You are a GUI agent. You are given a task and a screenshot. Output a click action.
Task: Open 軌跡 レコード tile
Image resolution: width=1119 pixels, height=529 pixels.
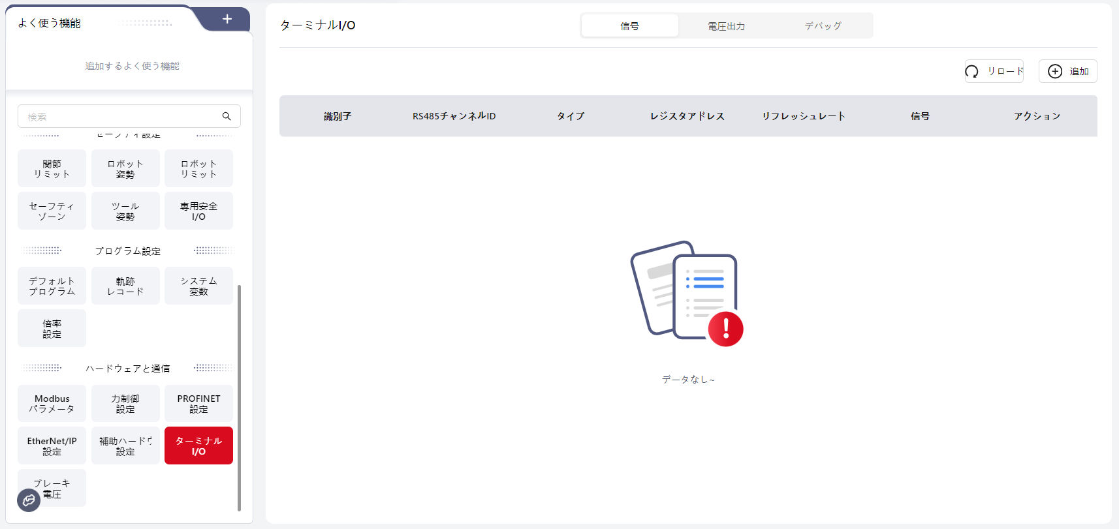click(x=125, y=286)
